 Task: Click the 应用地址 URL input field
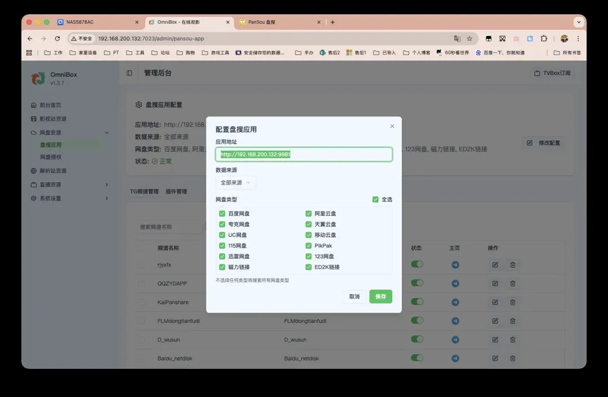[x=304, y=154]
